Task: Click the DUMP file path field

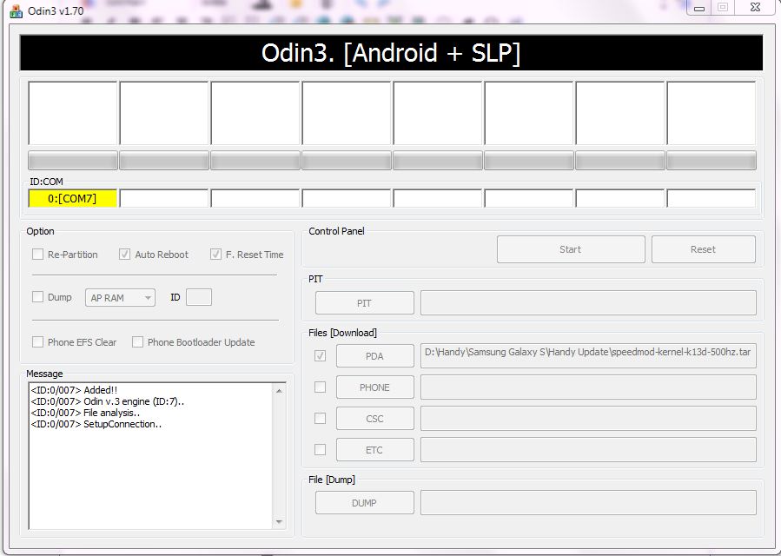Action: [x=588, y=503]
